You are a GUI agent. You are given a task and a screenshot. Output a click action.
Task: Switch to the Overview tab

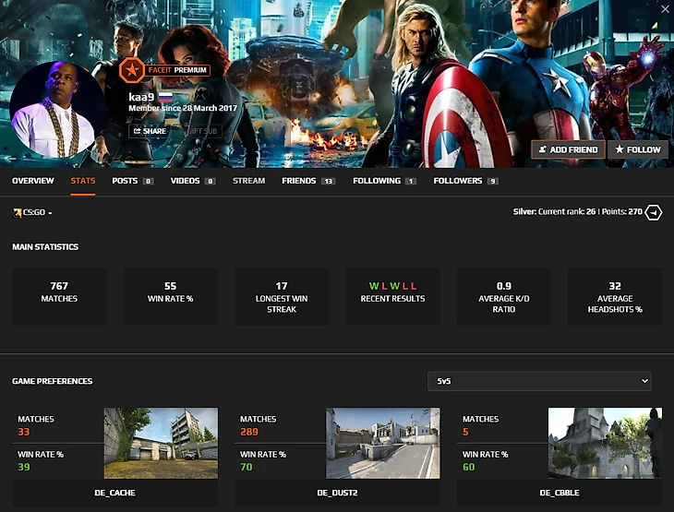[x=32, y=181]
